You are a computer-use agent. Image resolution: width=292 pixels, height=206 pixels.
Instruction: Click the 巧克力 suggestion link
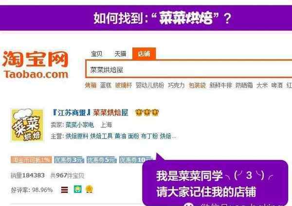[x=176, y=86]
